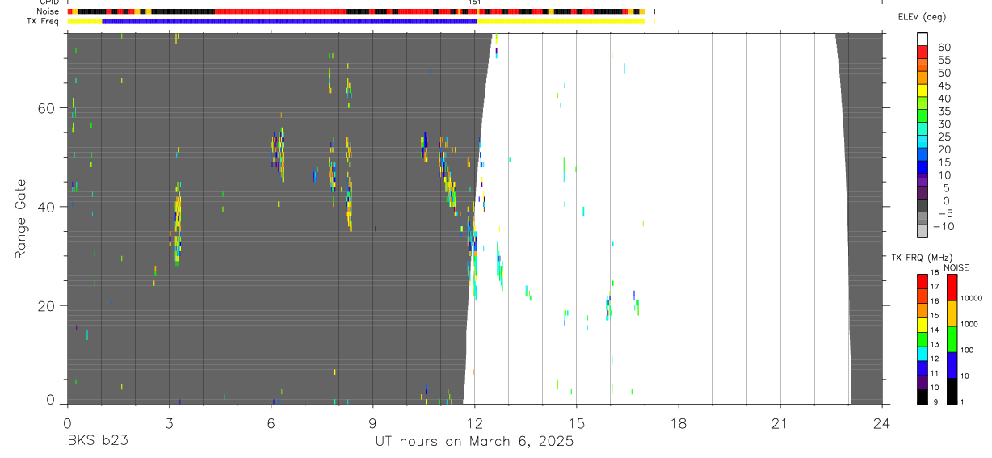Click the '20' tick on the Range Gate axis
The width and height of the screenshot is (992, 458).
coord(47,305)
